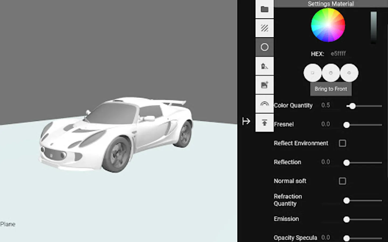This screenshot has width=388, height=242.
Task: Enable the Normal soft checkbox
Action: [x=342, y=181]
